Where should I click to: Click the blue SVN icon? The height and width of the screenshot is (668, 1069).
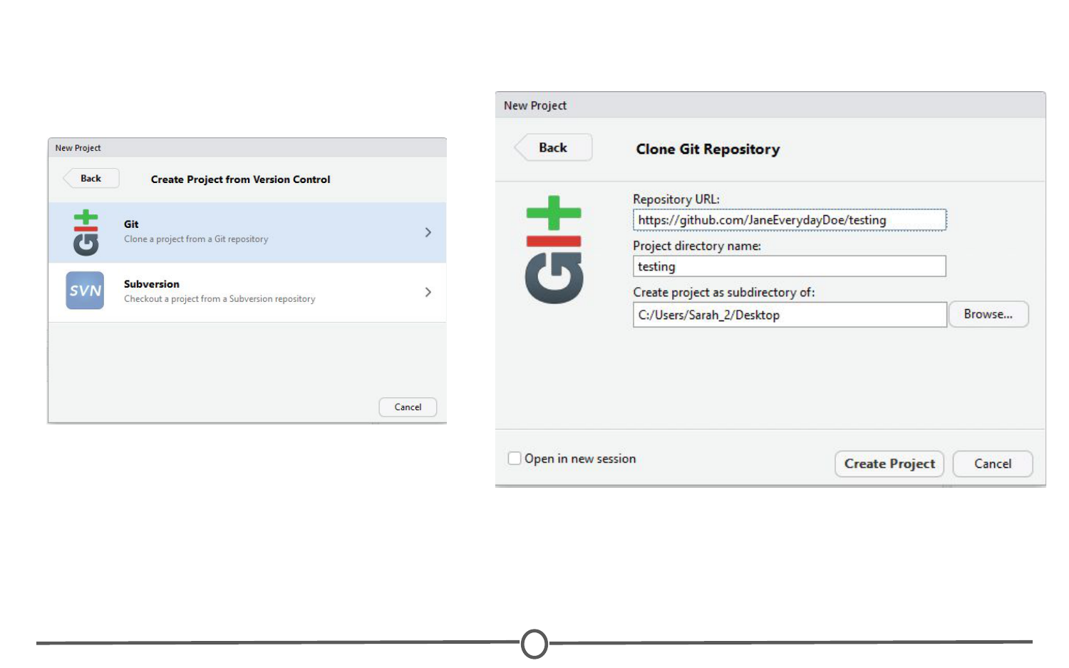point(85,291)
